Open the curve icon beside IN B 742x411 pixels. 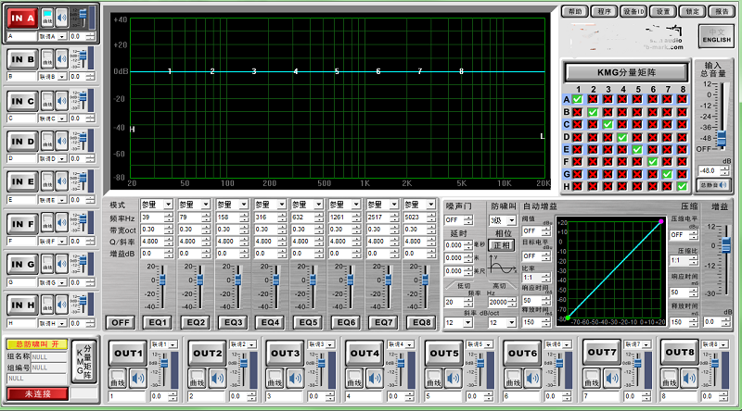(46, 58)
